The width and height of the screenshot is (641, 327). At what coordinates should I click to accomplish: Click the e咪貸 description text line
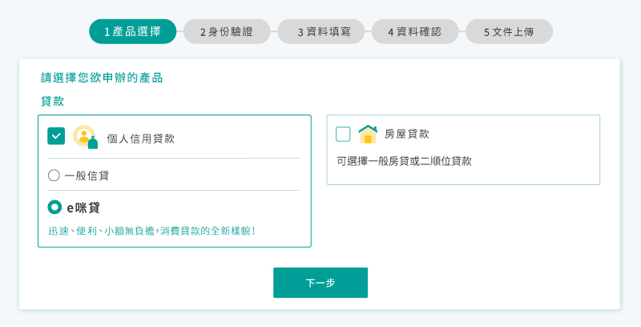tap(152, 231)
